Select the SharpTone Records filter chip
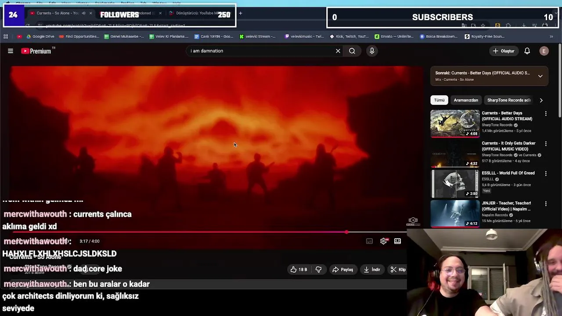 pos(509,100)
